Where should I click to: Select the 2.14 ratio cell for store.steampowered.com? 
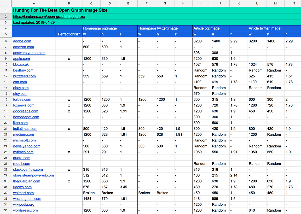point(239,175)
